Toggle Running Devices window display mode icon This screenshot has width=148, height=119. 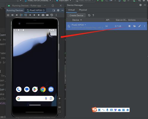[x=54, y=10]
